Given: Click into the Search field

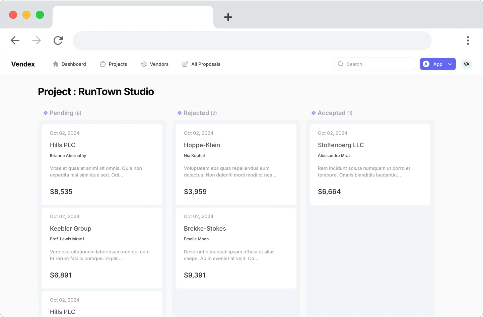Looking at the screenshot, I should tap(374, 64).
